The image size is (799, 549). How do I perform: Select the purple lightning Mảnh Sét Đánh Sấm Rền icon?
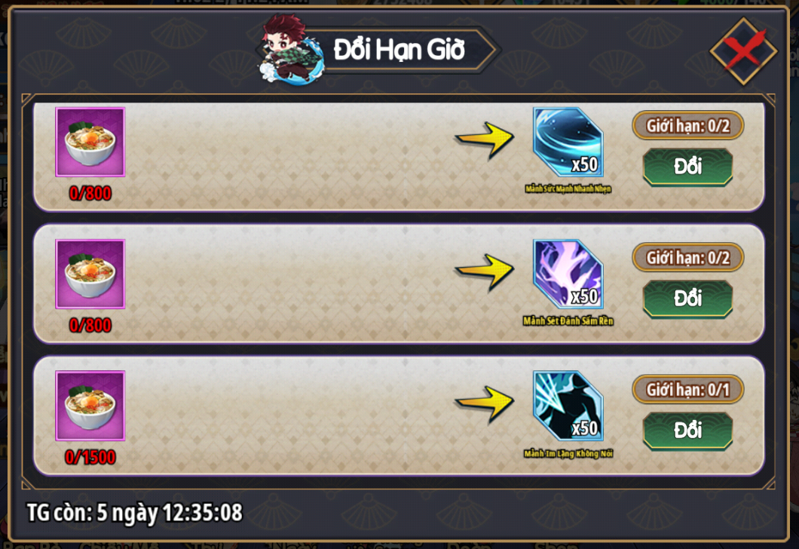(x=568, y=274)
